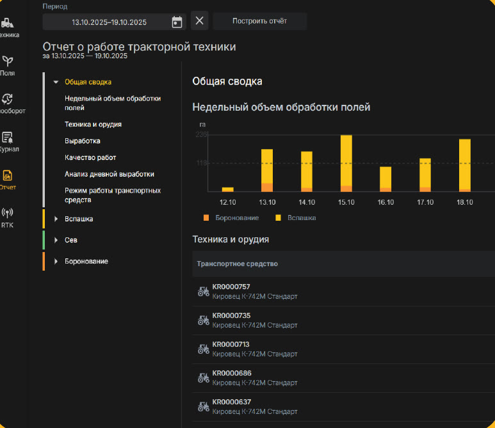Click the 12.10 bar in chart

click(227, 189)
